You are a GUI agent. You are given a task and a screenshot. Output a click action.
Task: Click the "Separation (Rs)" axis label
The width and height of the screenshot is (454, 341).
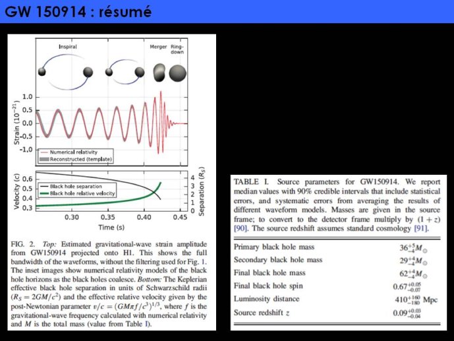click(202, 191)
